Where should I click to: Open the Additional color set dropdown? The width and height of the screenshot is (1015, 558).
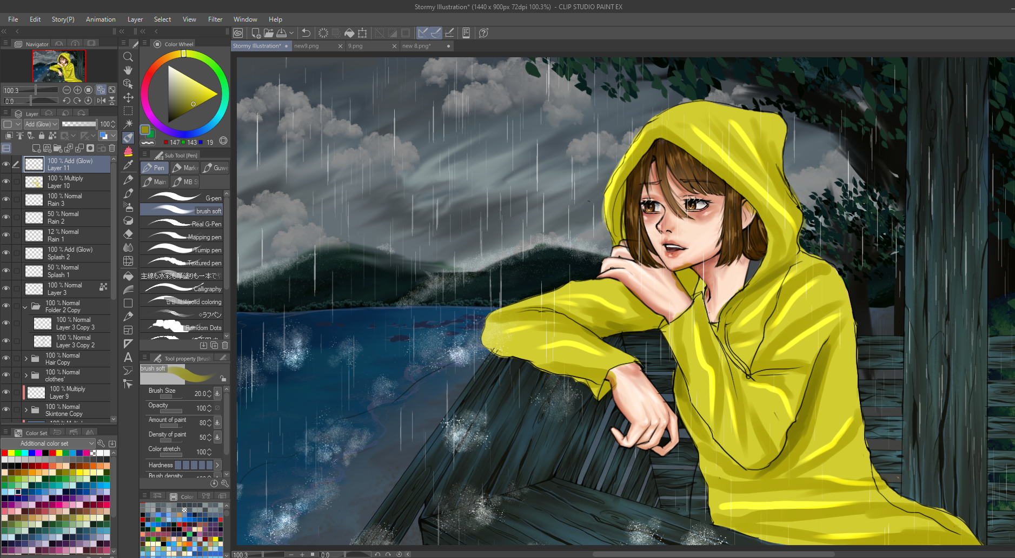coord(49,443)
